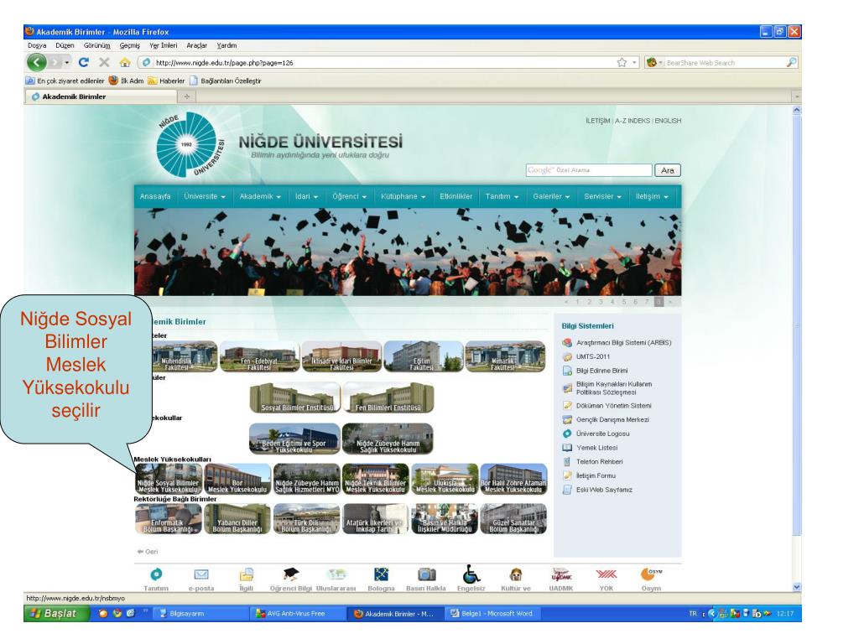
Task: Open Windows Başlat start button
Action: pyautogui.click(x=57, y=613)
